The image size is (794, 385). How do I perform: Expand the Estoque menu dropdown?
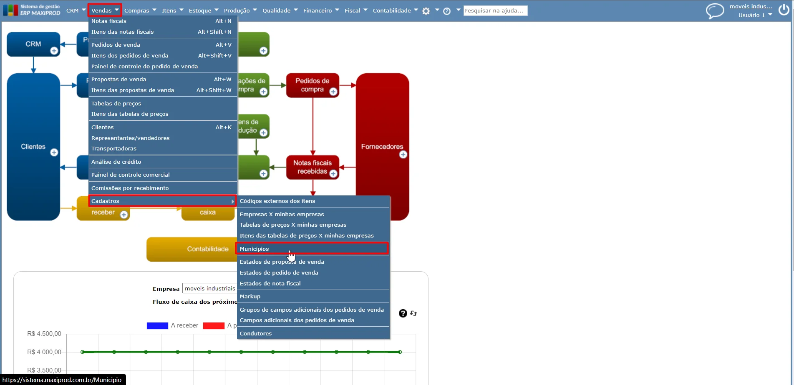tap(204, 10)
